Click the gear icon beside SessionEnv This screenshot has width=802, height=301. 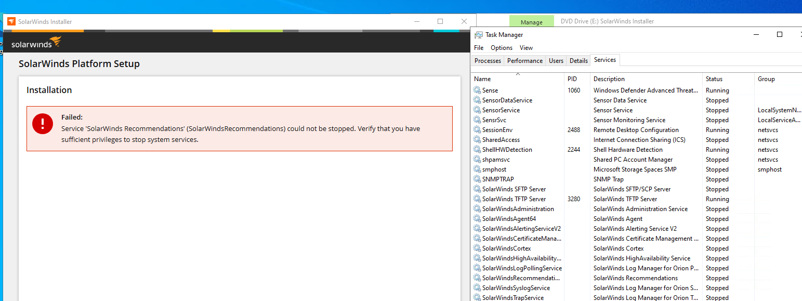pyautogui.click(x=477, y=130)
